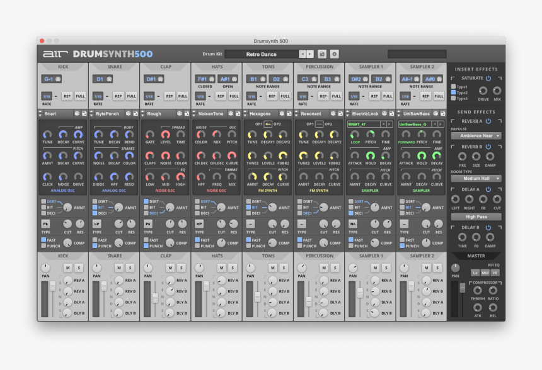
Task: Save the Retro Dance drum kit
Action: [322, 54]
